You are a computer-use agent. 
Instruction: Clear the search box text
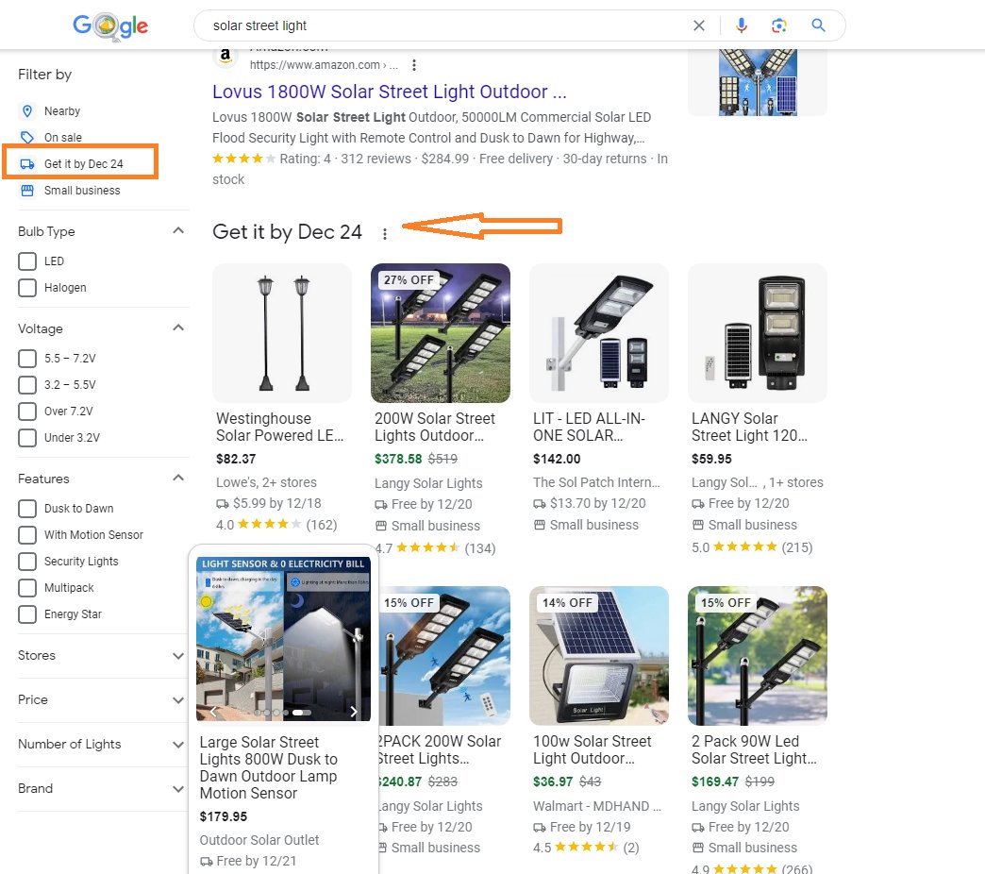699,25
